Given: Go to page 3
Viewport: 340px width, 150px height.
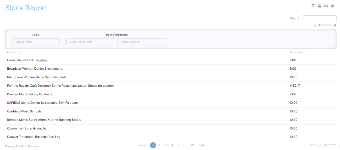Looking at the screenshot, I should coord(166,145).
